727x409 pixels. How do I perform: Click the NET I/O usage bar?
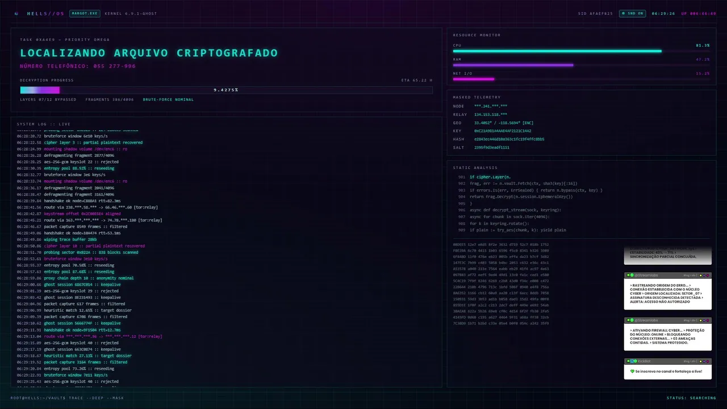point(581,80)
